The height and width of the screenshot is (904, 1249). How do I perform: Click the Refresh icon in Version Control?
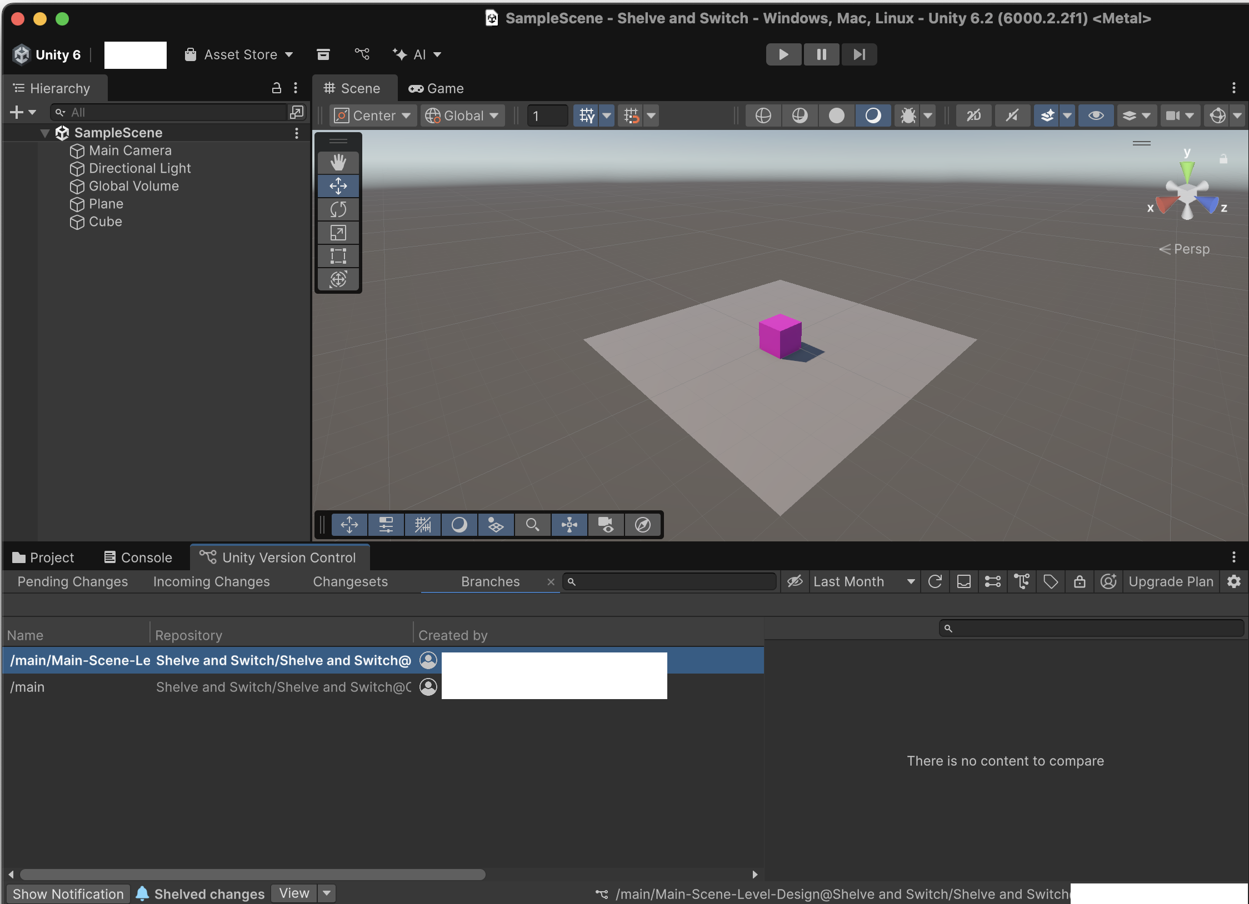(935, 581)
